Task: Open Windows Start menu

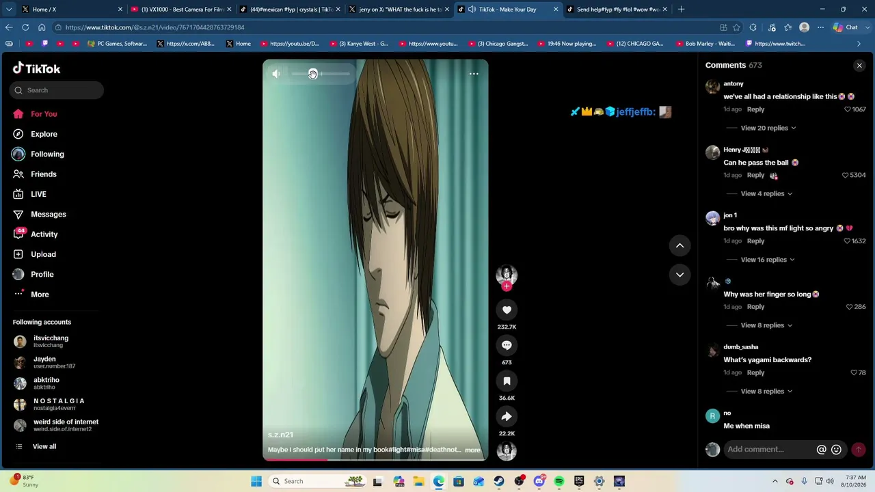Action: [256, 482]
